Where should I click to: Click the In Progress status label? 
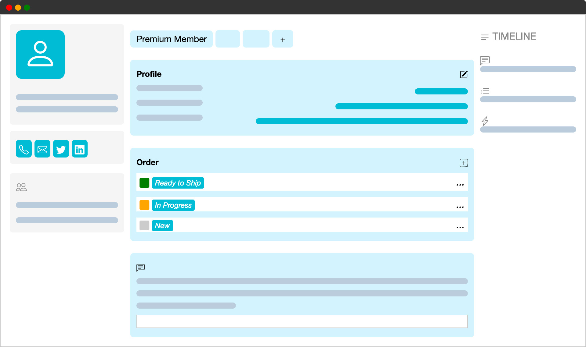tap(173, 205)
